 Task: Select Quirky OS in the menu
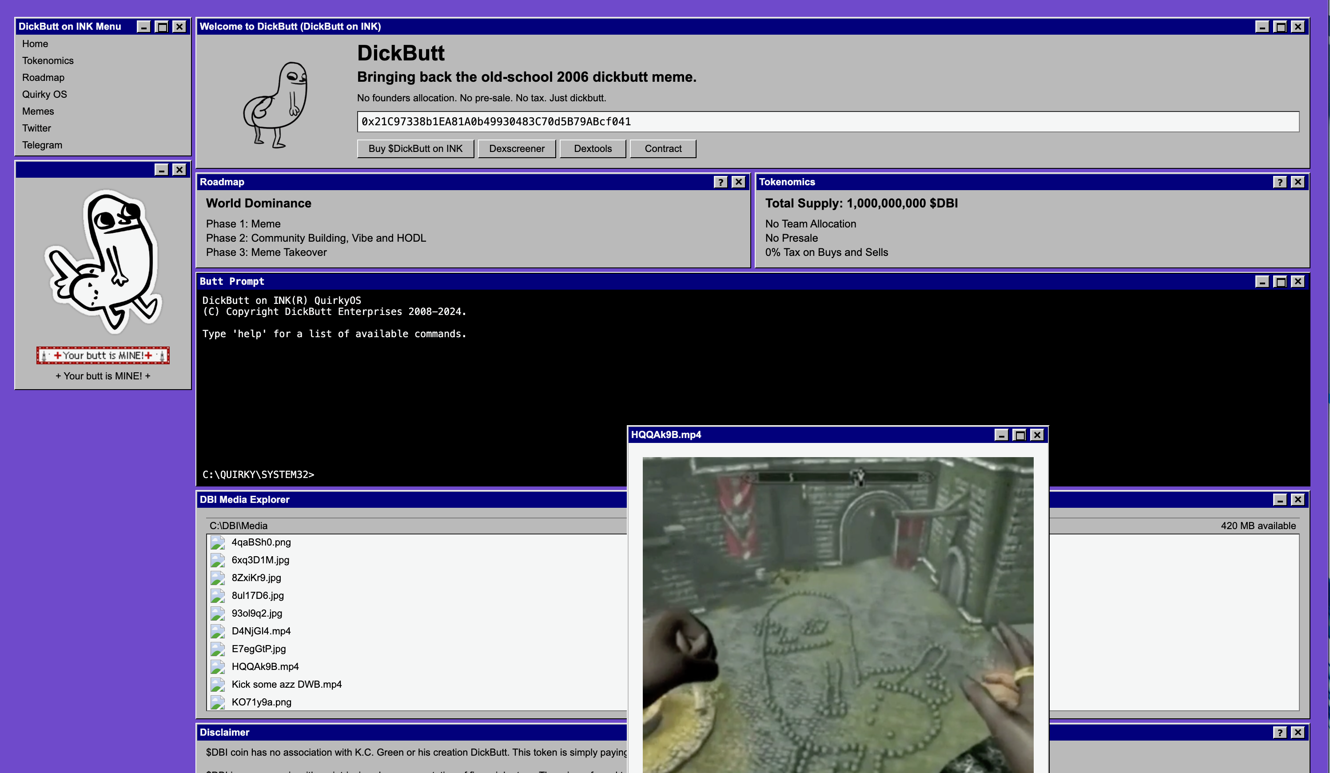44,95
